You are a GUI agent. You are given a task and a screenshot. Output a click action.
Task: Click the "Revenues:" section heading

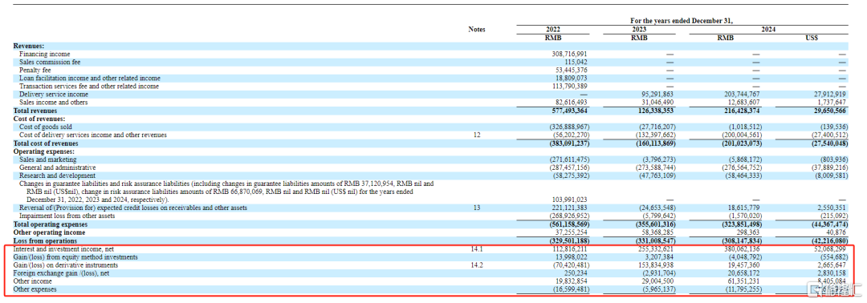pos(29,46)
